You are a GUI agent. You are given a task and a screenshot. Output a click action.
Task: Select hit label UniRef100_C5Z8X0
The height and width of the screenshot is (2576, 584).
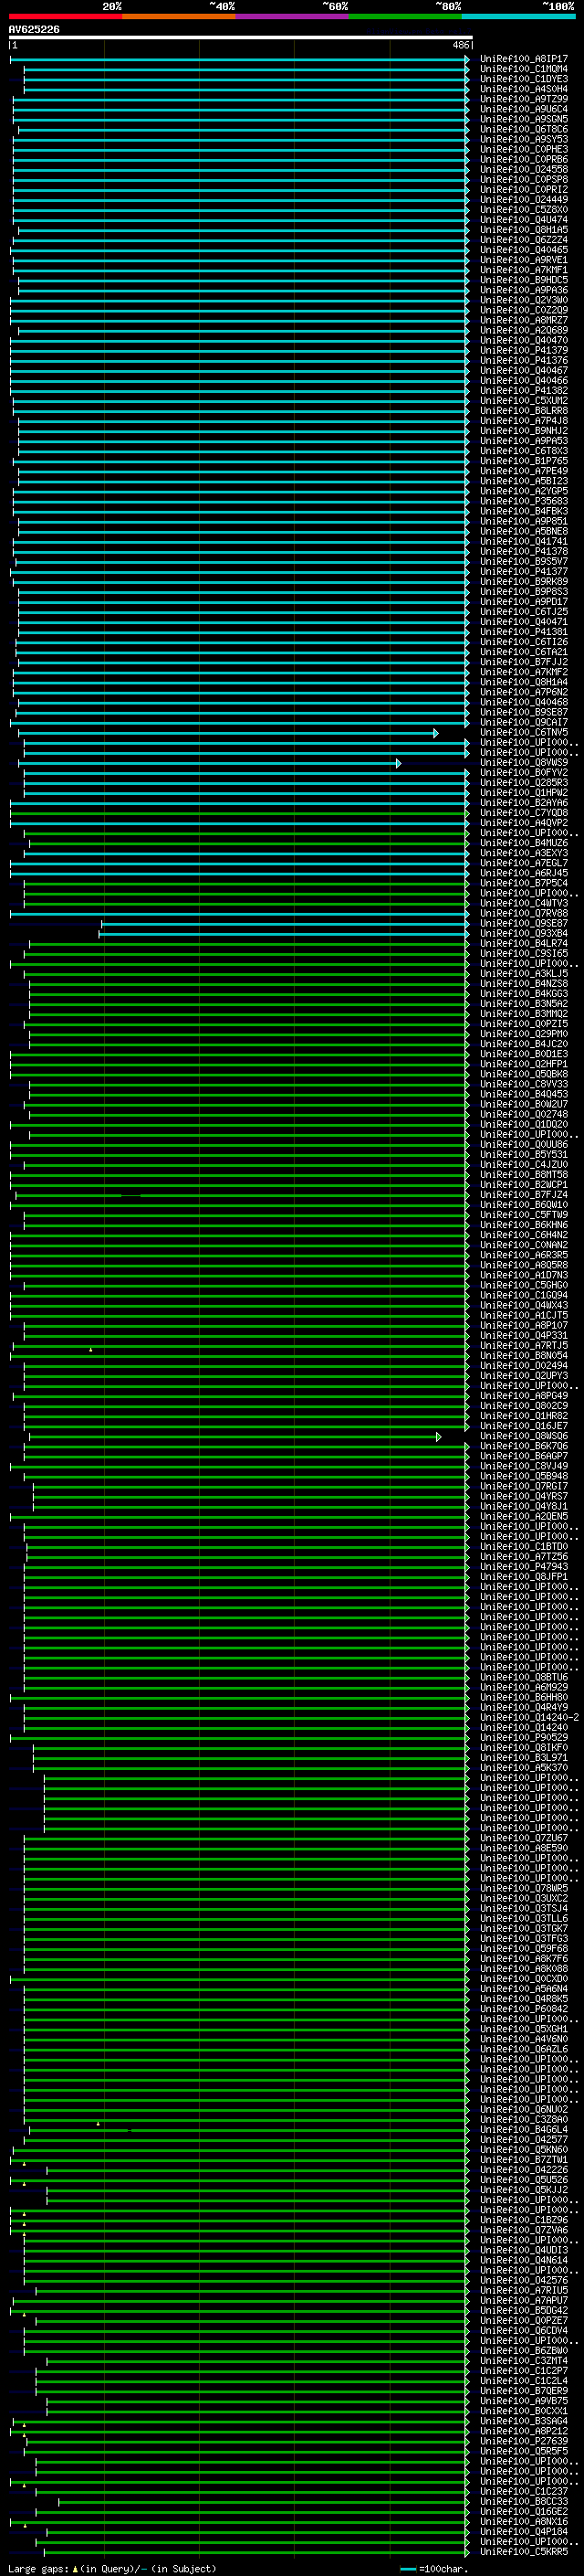[x=523, y=210]
